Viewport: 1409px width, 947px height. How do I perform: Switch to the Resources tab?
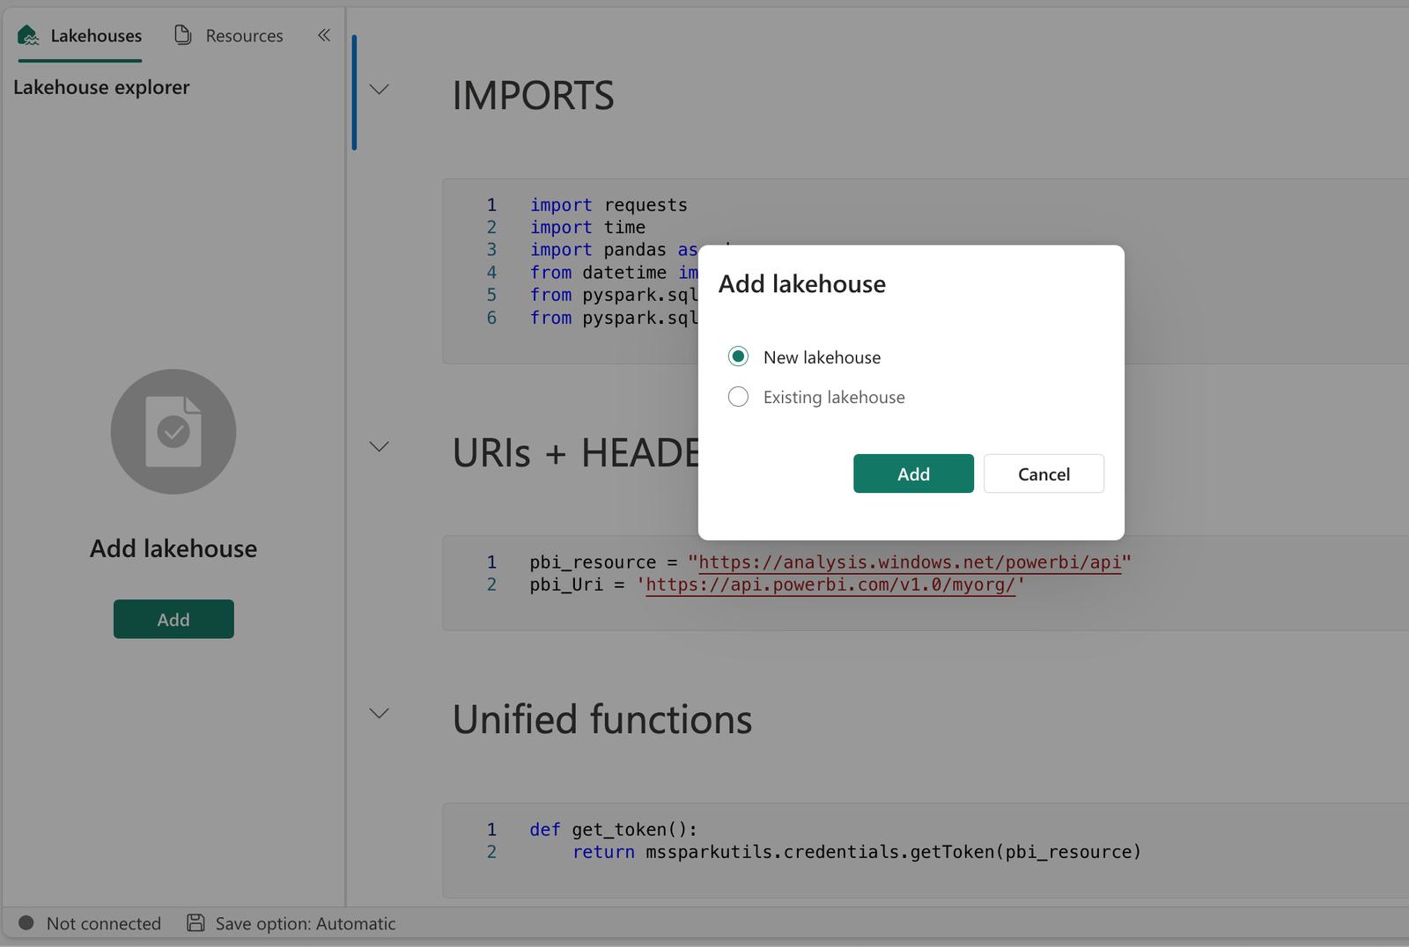tap(243, 35)
